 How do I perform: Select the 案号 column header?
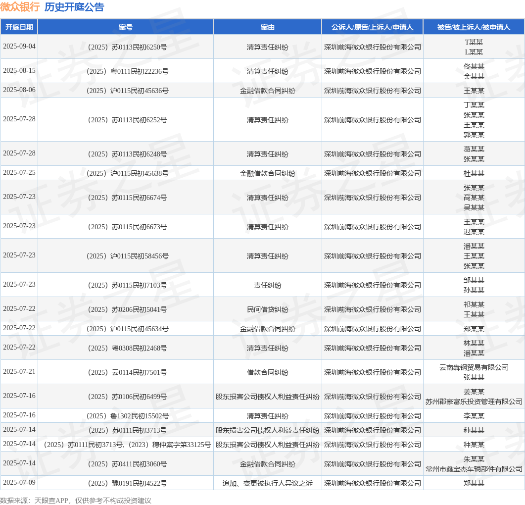pos(126,27)
